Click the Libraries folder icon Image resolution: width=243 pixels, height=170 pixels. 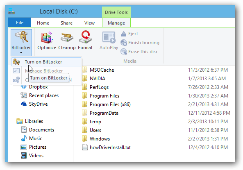[20, 121]
